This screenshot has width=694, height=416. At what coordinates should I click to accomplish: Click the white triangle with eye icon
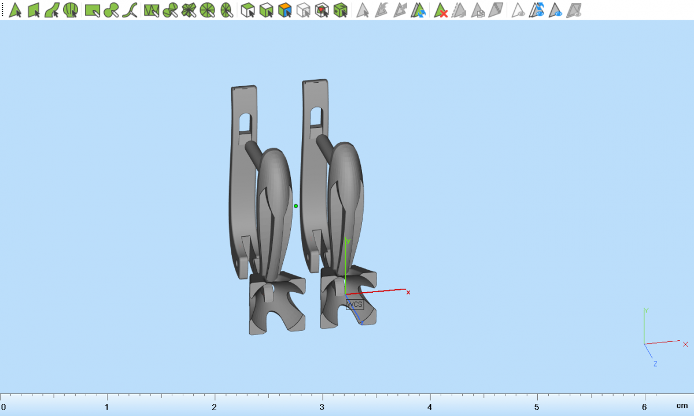pos(519,10)
